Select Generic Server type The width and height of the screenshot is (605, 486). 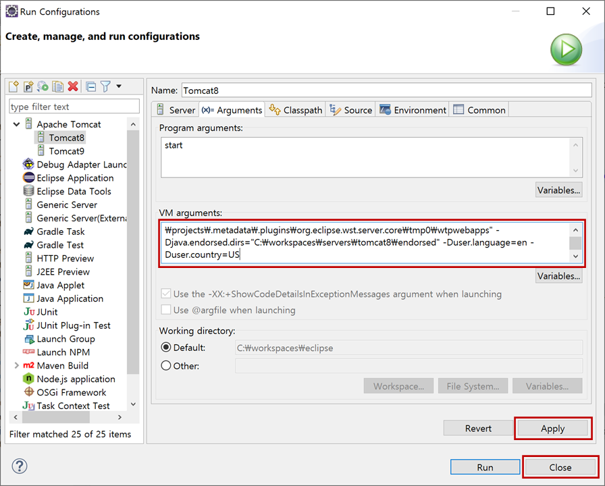coord(61,205)
